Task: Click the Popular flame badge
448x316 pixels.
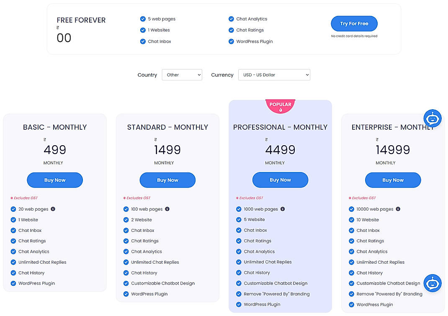Action: coord(280,106)
